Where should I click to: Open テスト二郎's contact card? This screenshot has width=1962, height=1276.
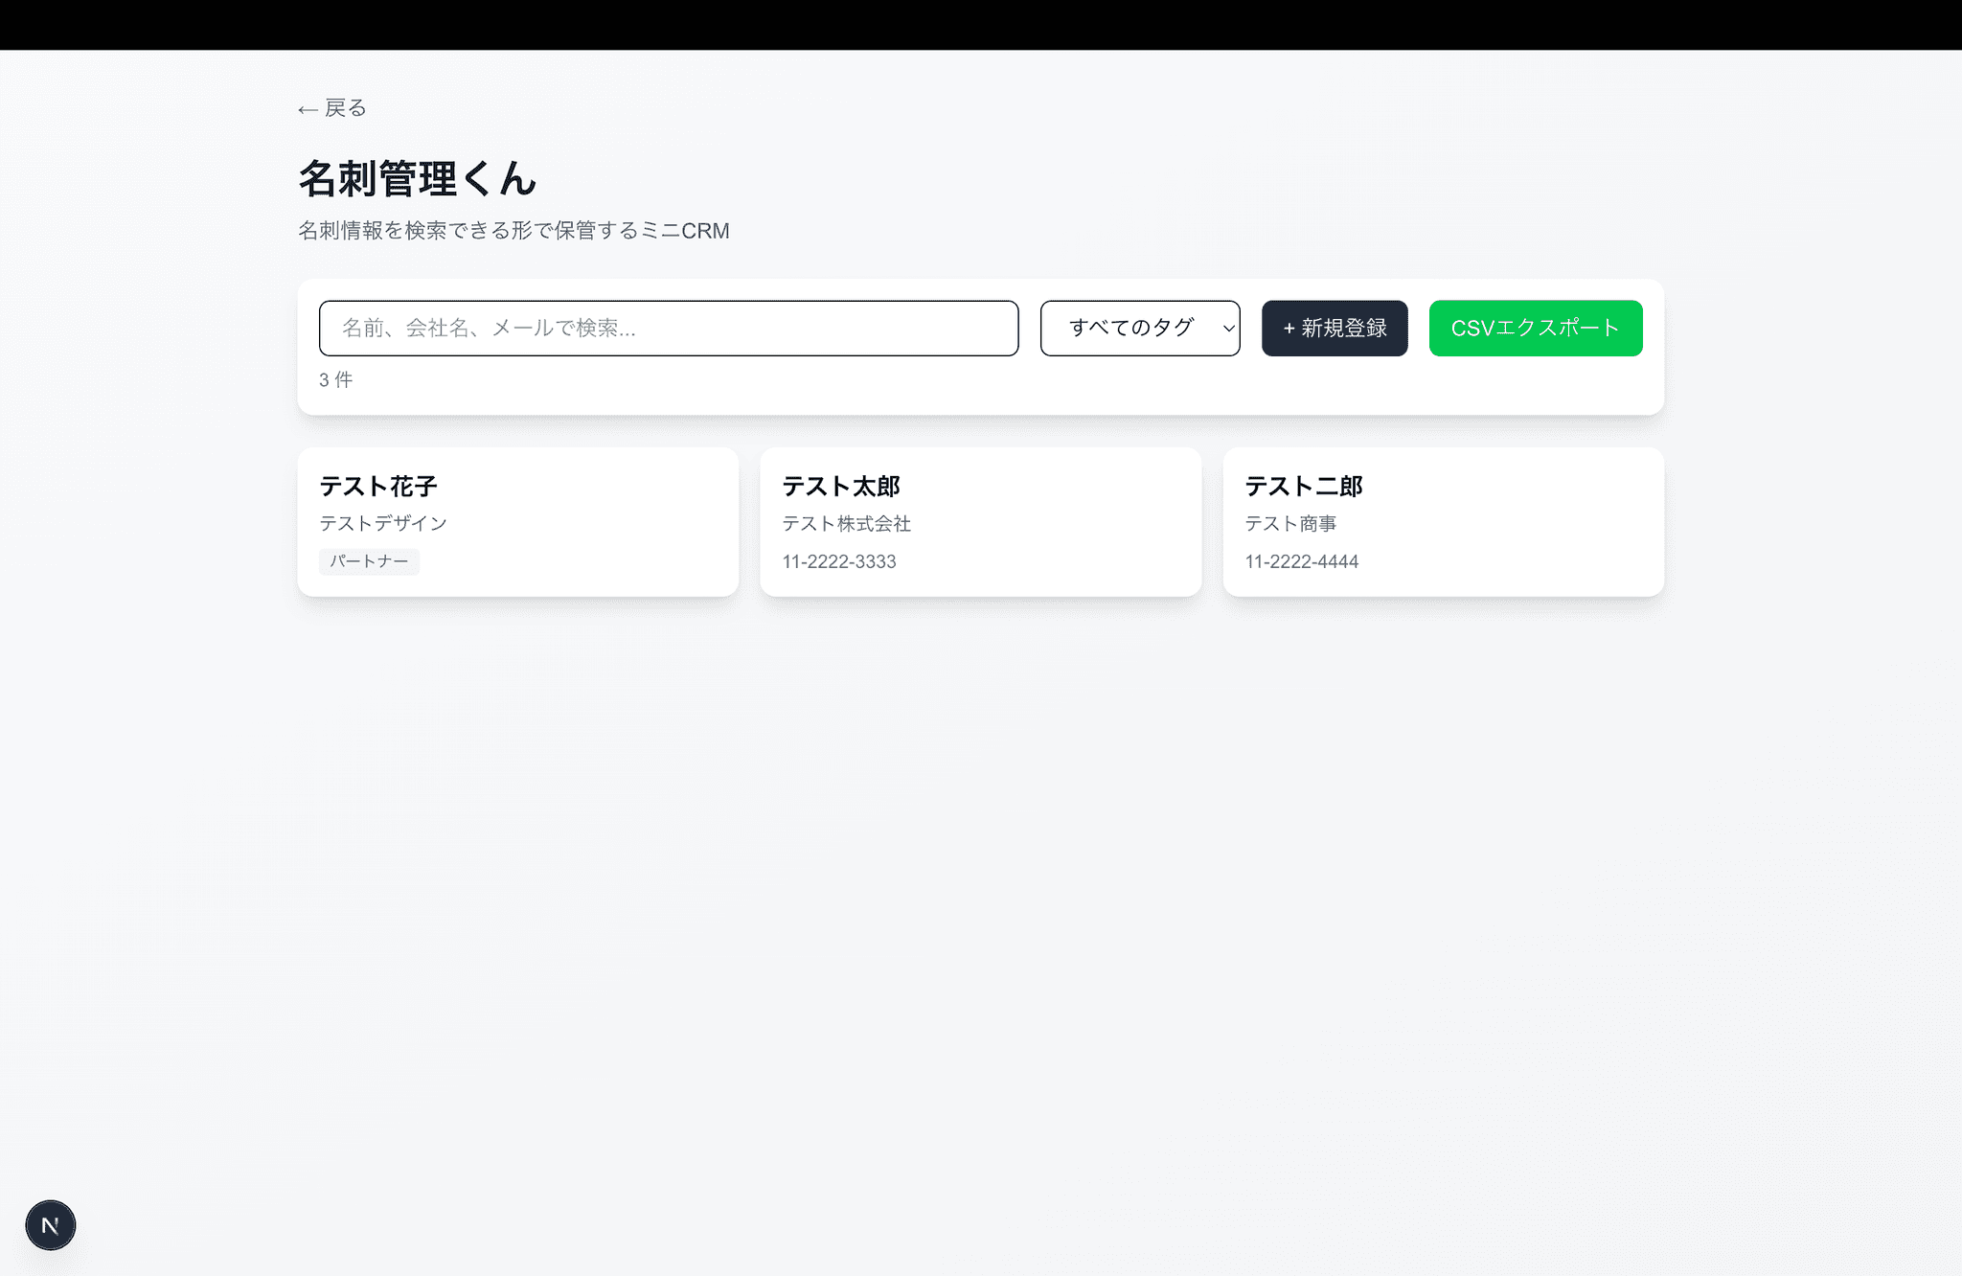tap(1443, 522)
